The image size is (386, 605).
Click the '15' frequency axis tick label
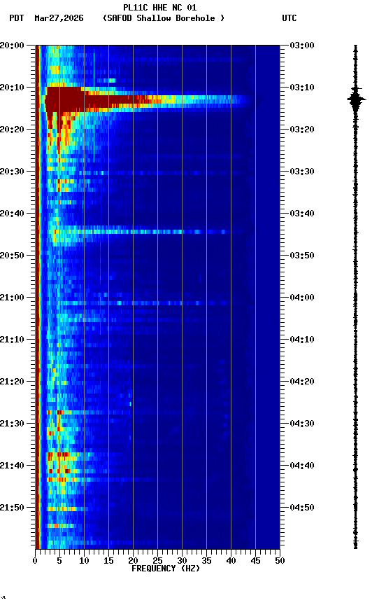pos(108,562)
